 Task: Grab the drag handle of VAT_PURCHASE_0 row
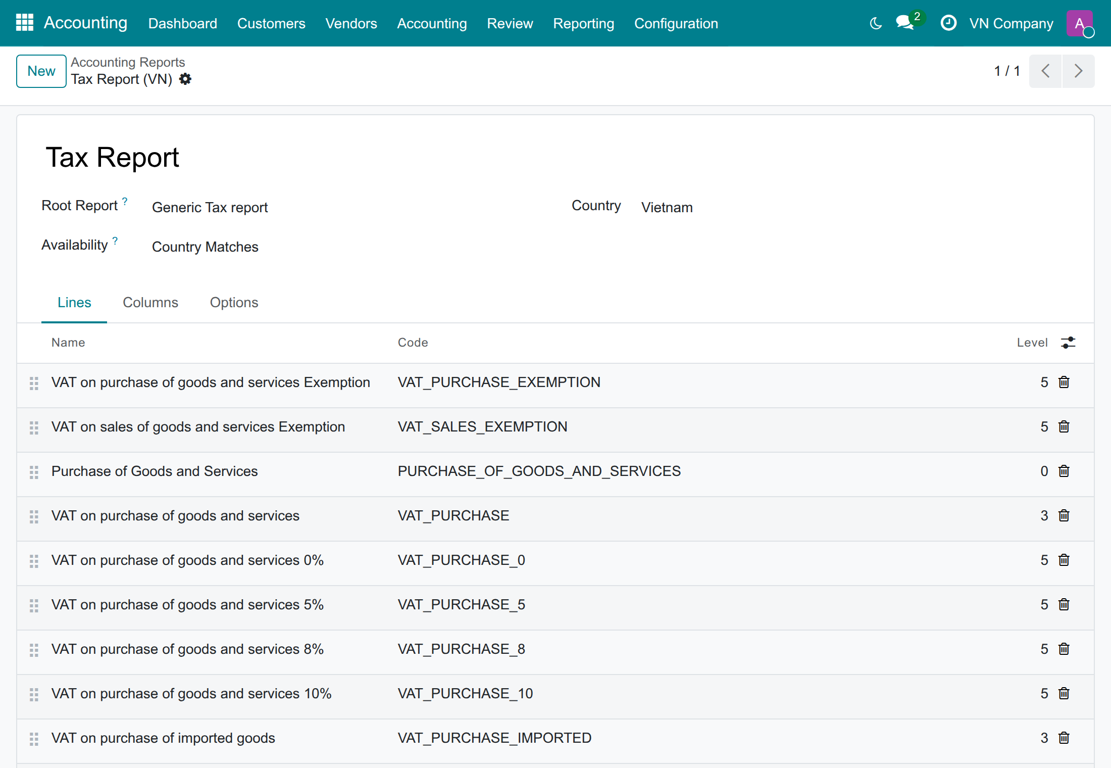(x=34, y=561)
